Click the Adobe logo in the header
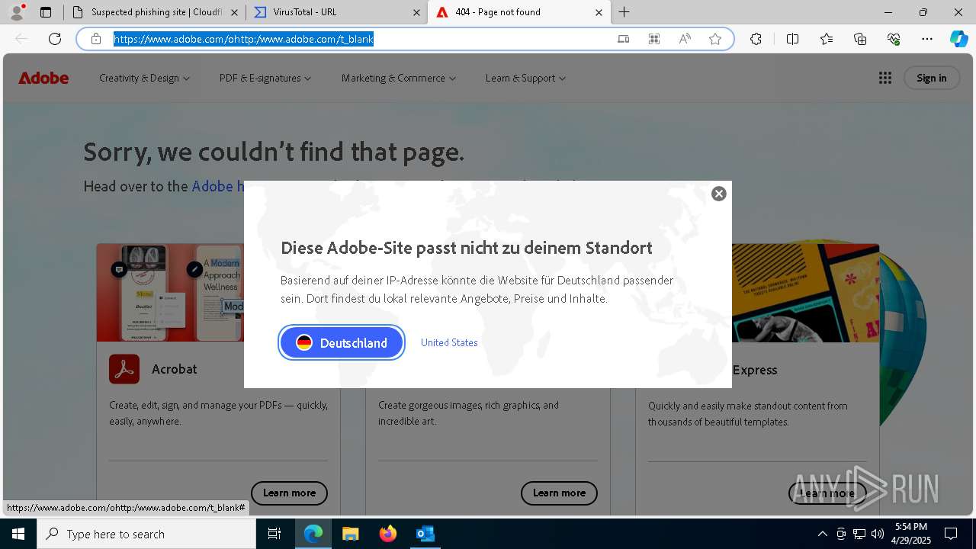The height and width of the screenshot is (549, 976). (43, 78)
